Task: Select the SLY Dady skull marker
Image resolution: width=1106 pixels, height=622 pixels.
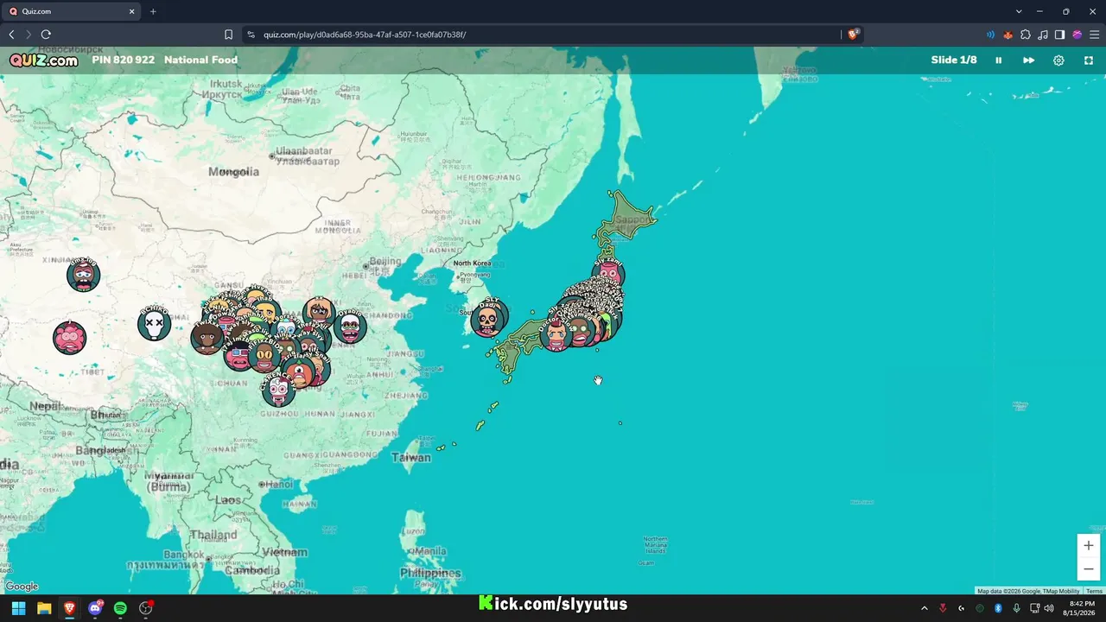Action: (x=488, y=321)
